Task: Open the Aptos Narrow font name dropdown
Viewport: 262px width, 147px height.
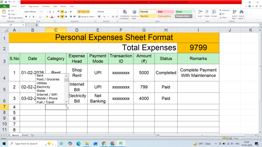Action: click(x=40, y=12)
